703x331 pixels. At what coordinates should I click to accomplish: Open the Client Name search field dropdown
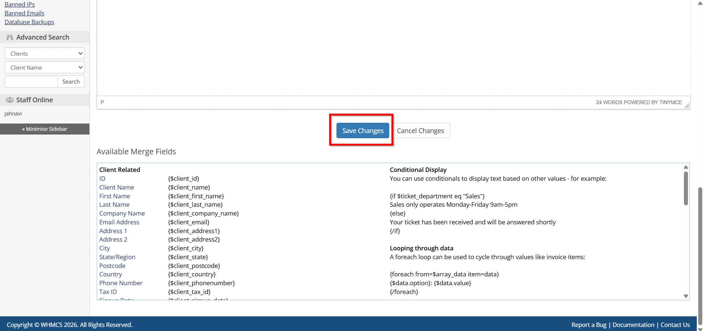pyautogui.click(x=45, y=67)
